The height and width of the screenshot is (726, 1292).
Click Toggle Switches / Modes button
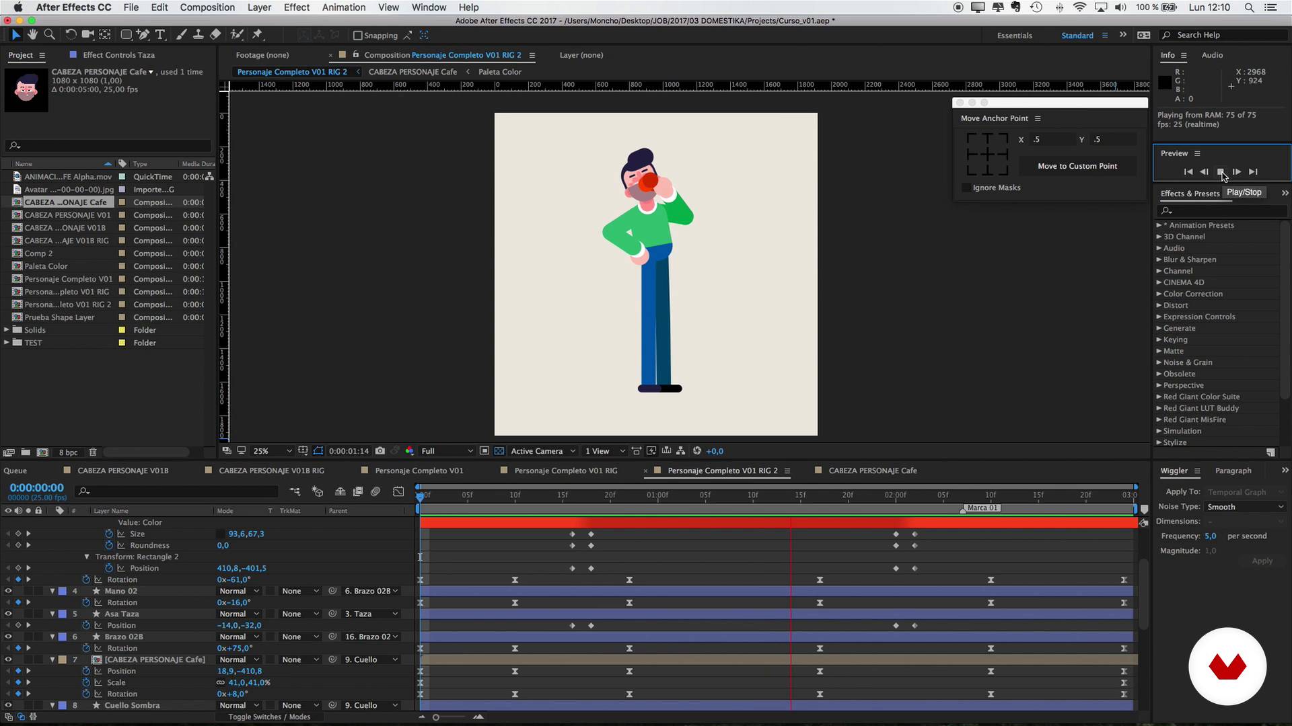tap(269, 717)
